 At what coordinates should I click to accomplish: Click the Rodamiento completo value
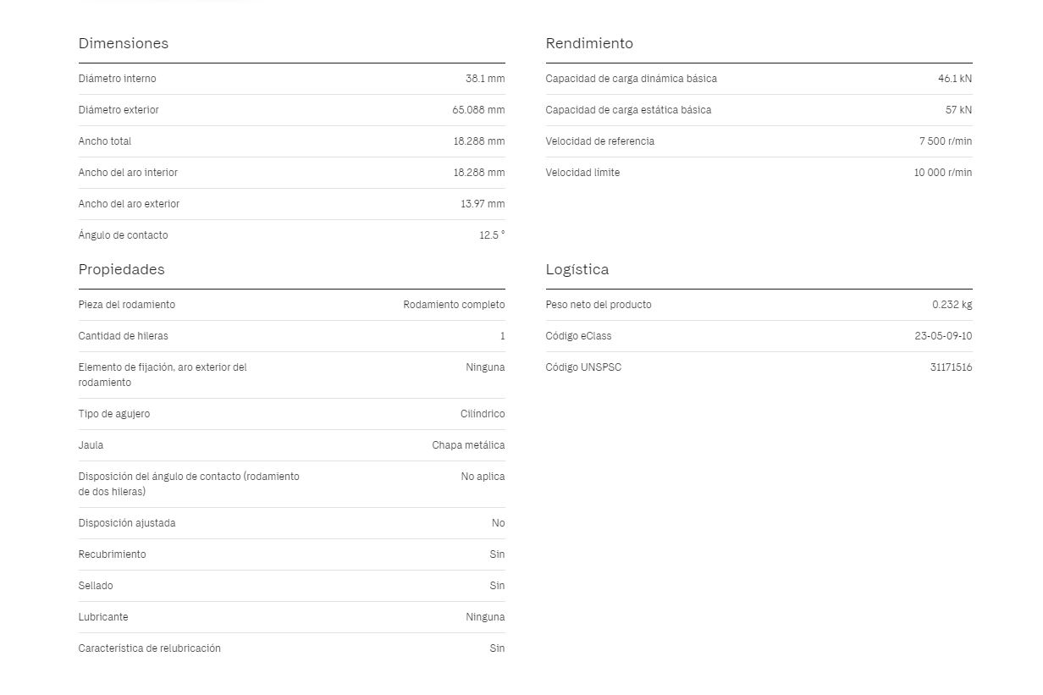(x=454, y=305)
